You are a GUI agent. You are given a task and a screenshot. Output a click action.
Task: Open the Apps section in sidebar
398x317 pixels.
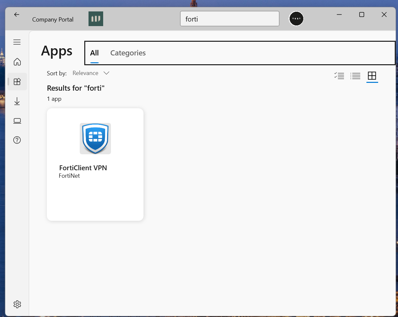tap(17, 82)
